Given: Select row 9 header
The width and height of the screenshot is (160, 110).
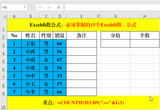Looking at the screenshot, I should coord(3,92).
